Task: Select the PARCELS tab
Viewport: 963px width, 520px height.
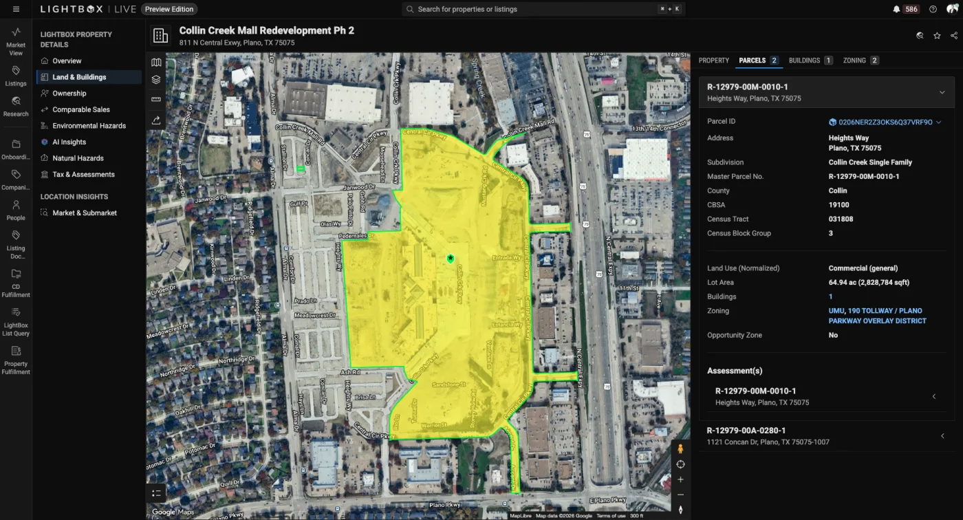Action: 758,61
